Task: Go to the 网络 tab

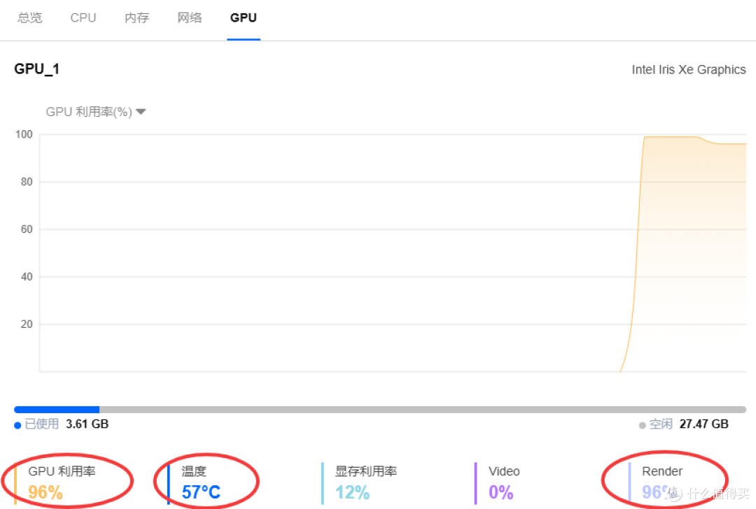Action: 190,17
